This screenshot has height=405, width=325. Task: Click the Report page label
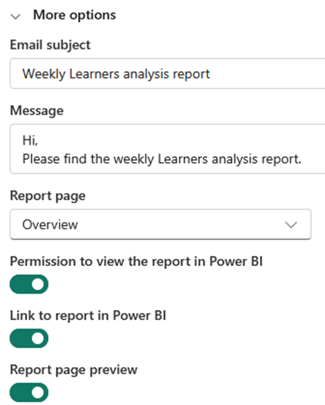(47, 196)
